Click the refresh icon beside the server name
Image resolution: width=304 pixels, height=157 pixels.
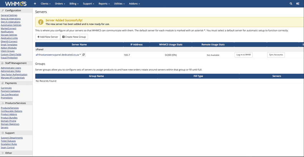pos(83,55)
